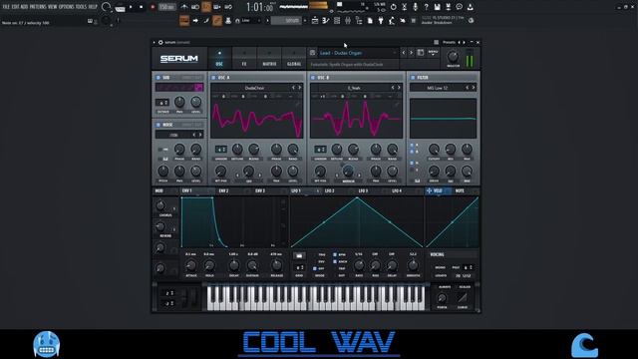638x359 pixels.
Task: Toggle the NOISE oscillator enable switch
Action: pos(158,125)
